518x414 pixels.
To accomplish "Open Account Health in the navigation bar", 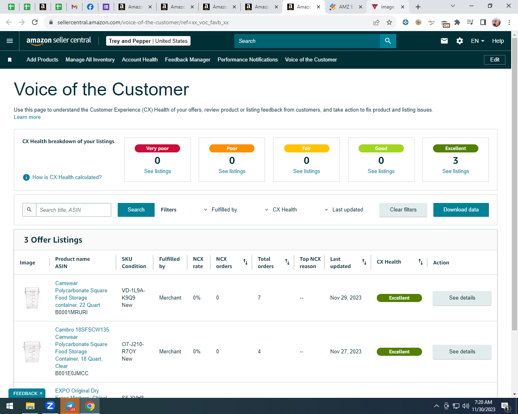I will coord(140,60).
